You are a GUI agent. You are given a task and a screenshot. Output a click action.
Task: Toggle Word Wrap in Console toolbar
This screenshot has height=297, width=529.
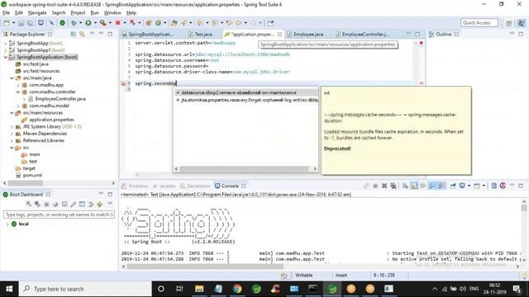[423, 186]
